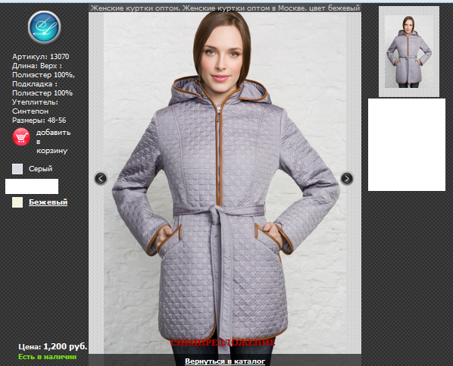Follow the Вернуться в каталог link
This screenshot has width=453, height=366.
225,361
